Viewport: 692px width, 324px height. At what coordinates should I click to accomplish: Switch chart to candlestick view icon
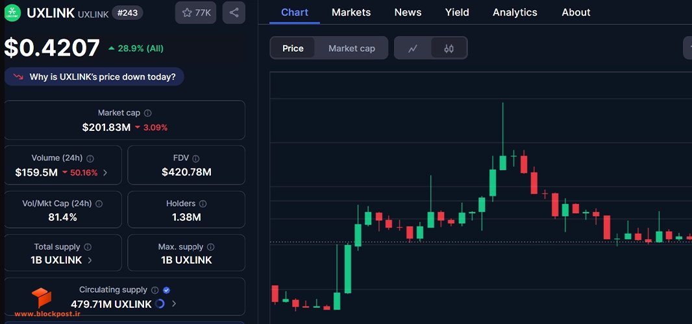pyautogui.click(x=449, y=48)
